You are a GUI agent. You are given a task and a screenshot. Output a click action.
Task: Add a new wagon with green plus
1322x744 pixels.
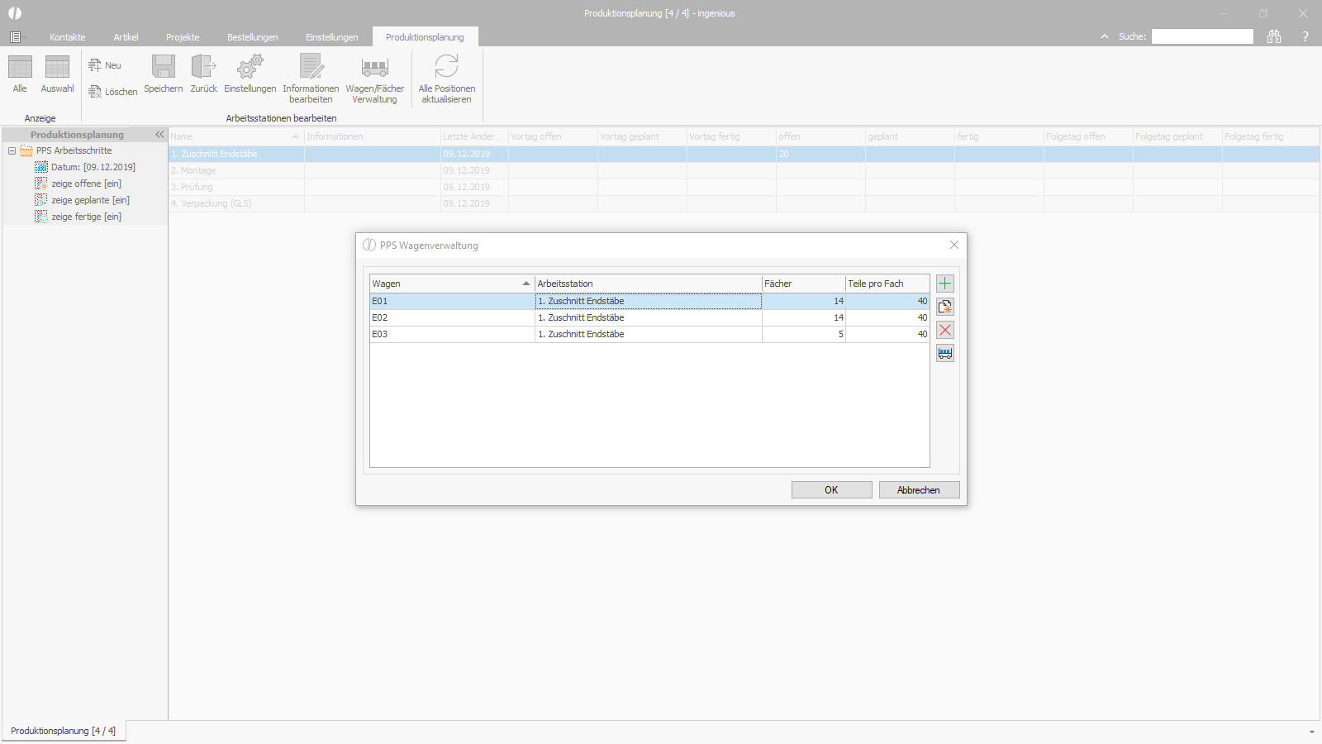coord(945,284)
